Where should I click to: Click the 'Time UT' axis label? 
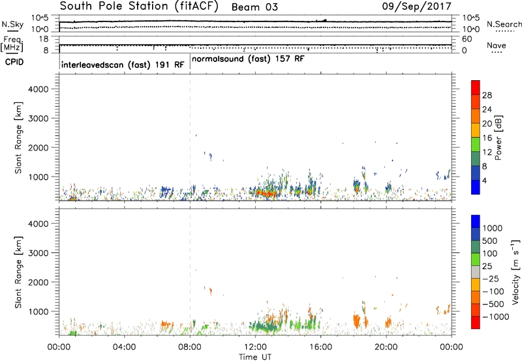[255, 357]
